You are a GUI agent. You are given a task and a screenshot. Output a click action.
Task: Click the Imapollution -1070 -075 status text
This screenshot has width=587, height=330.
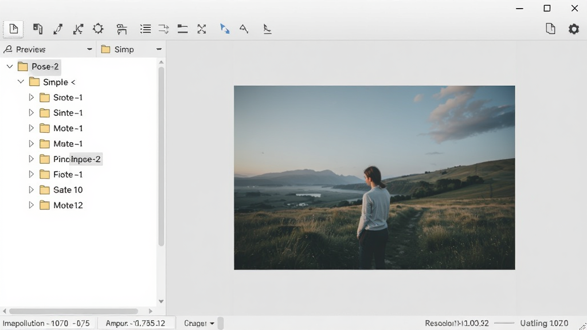click(46, 323)
